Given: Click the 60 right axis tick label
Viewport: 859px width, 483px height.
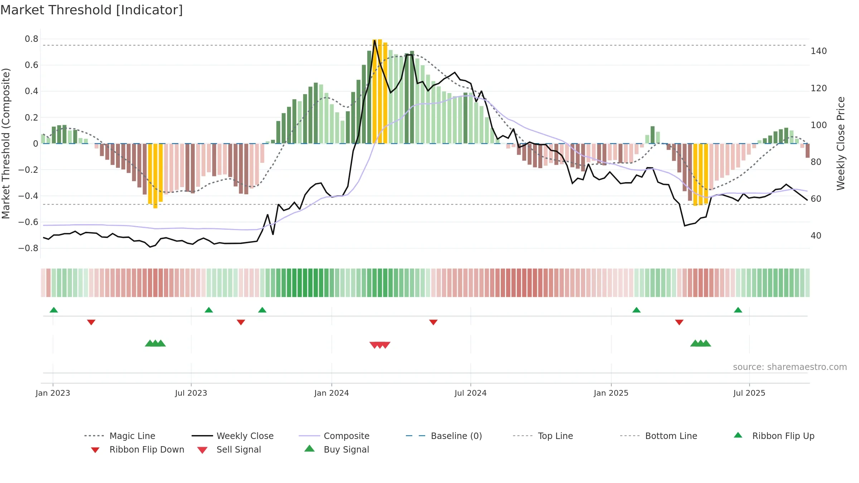Looking at the screenshot, I should tap(816, 199).
